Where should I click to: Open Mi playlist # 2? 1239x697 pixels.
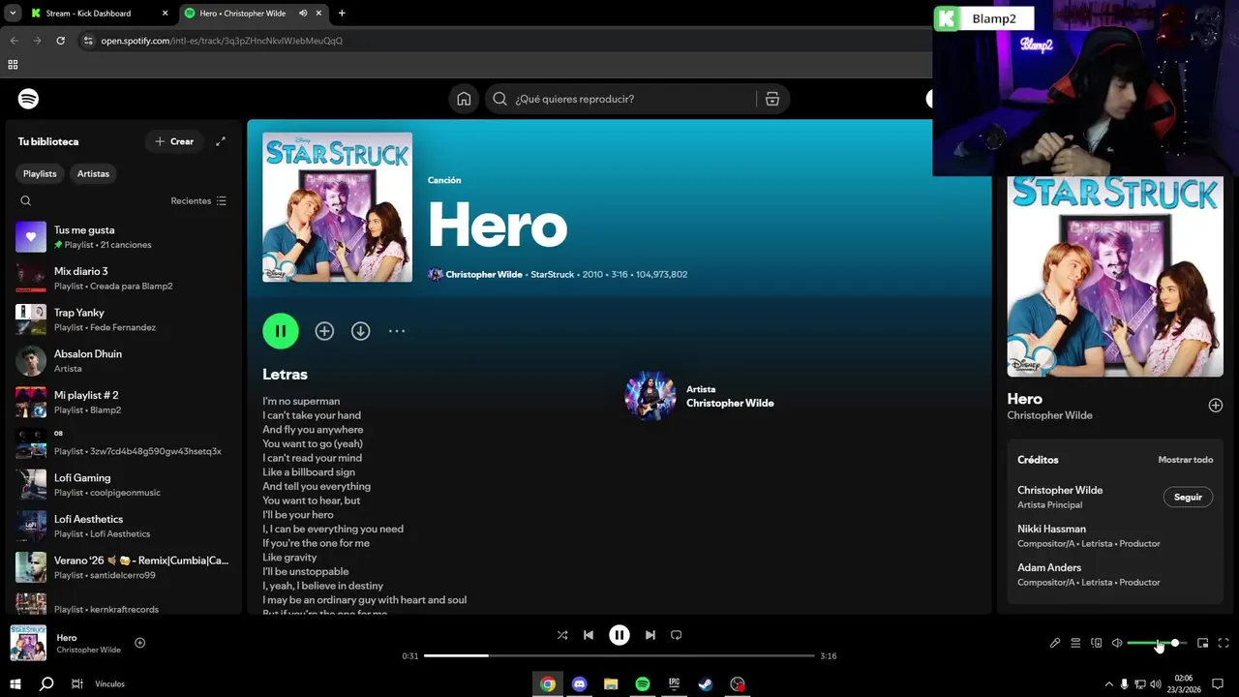[122, 402]
